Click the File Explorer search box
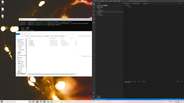The height and width of the screenshot is (103, 184). click(86, 36)
